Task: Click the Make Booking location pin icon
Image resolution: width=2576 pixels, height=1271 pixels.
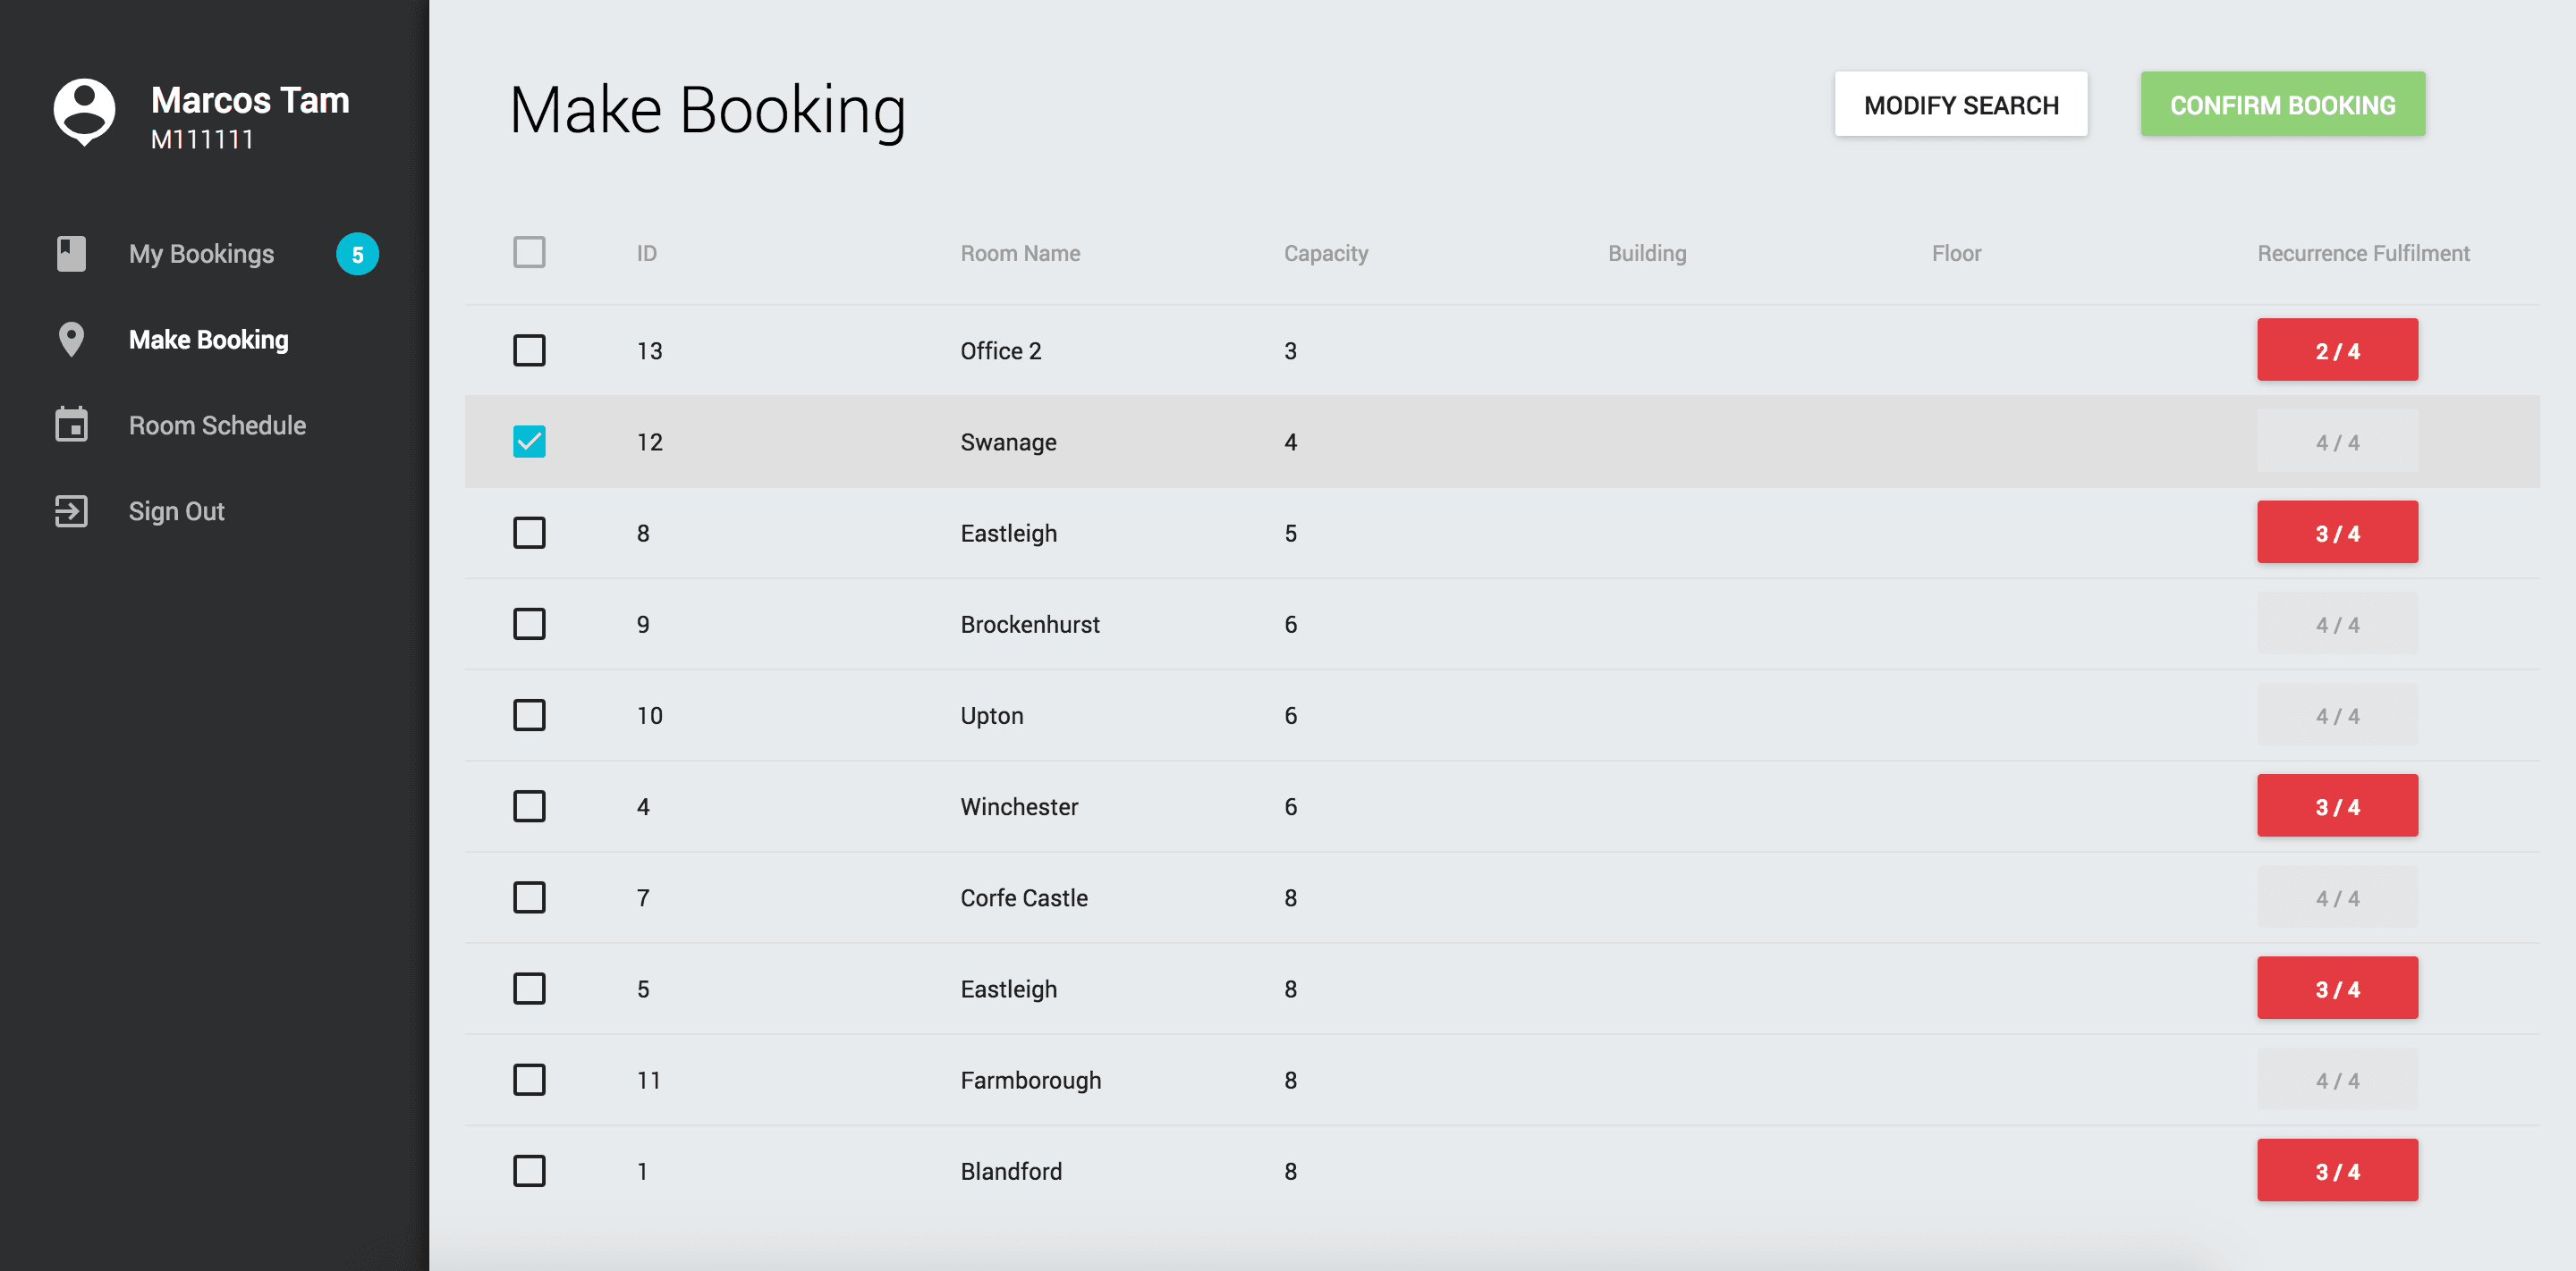Action: pyautogui.click(x=71, y=340)
